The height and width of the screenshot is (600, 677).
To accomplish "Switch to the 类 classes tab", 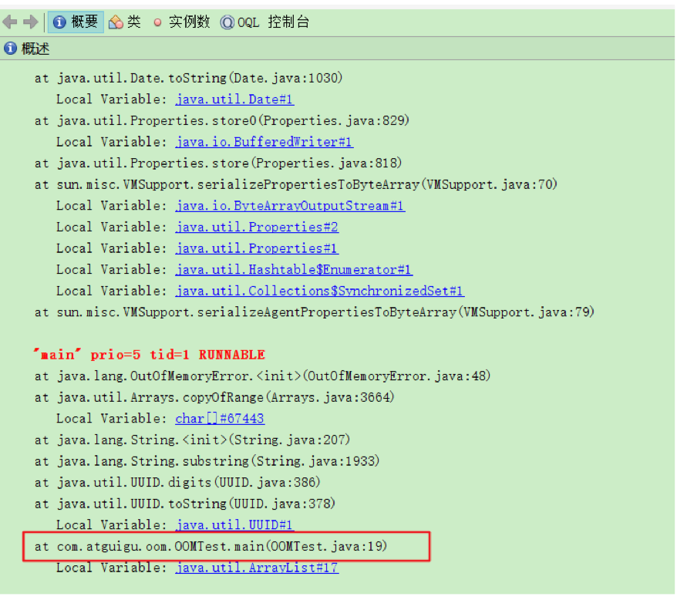I will (126, 22).
